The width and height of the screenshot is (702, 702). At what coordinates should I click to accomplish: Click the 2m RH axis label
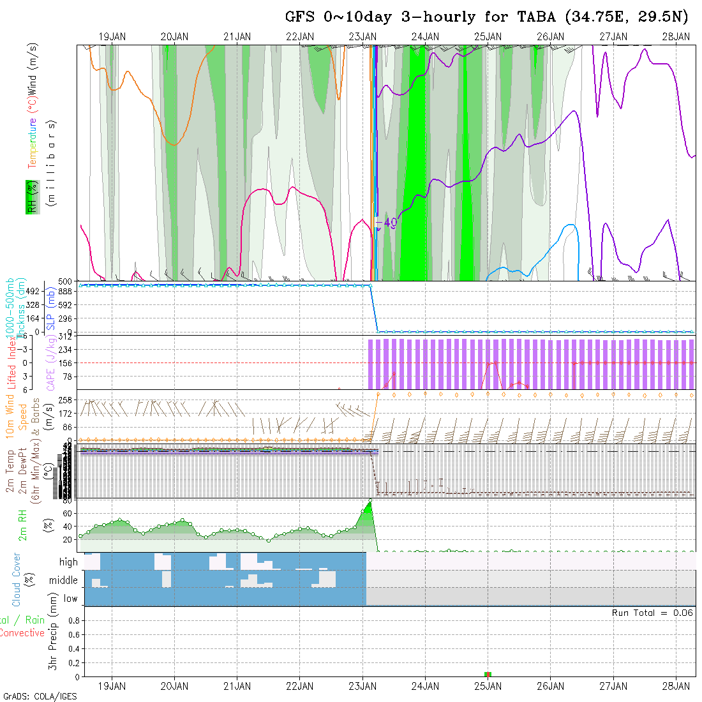tap(22, 525)
